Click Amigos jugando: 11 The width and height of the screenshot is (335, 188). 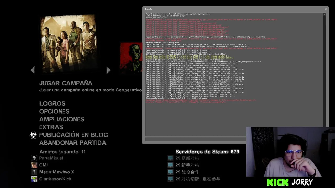pyautogui.click(x=62, y=152)
